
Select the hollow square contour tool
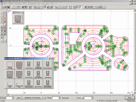pos(2,22)
